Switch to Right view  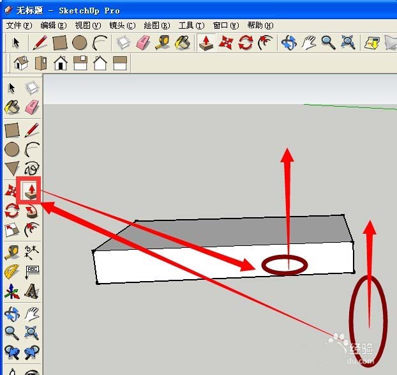[80, 63]
